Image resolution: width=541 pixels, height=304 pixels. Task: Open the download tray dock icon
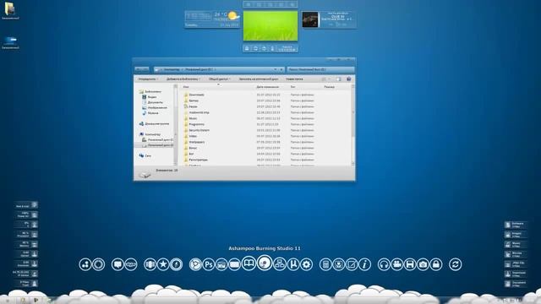(x=338, y=264)
